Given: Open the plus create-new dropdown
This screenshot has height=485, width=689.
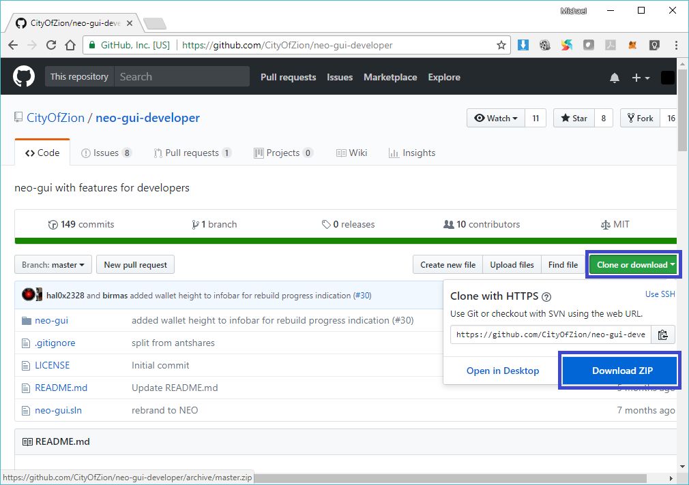Looking at the screenshot, I should [641, 78].
